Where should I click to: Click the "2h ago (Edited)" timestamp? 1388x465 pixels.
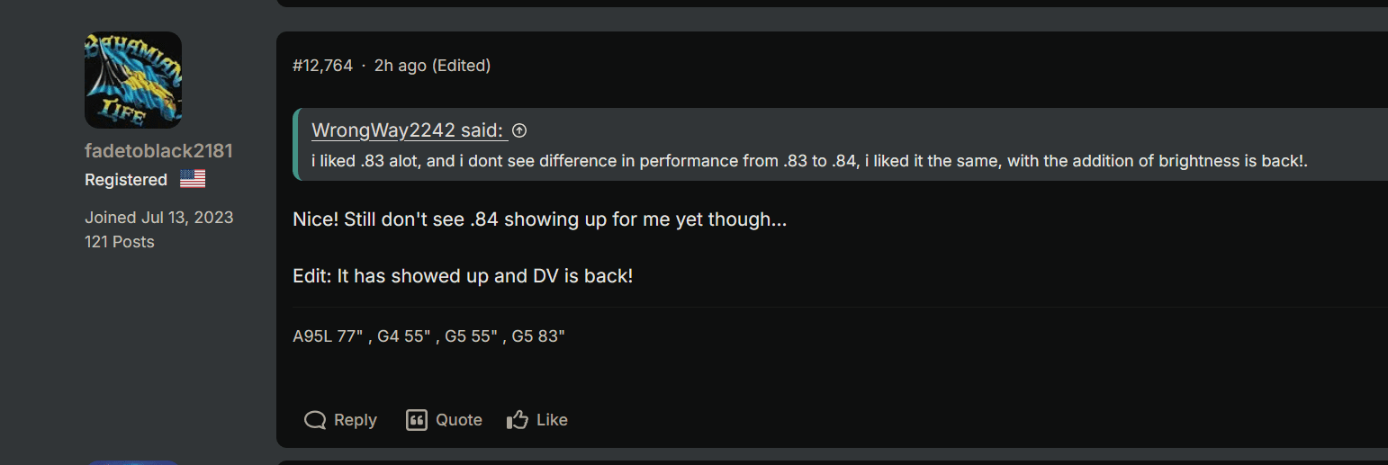[432, 66]
